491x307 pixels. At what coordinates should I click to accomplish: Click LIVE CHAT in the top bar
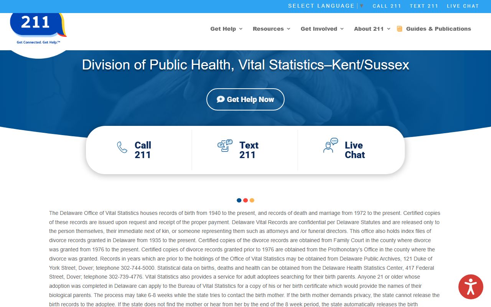click(x=463, y=6)
